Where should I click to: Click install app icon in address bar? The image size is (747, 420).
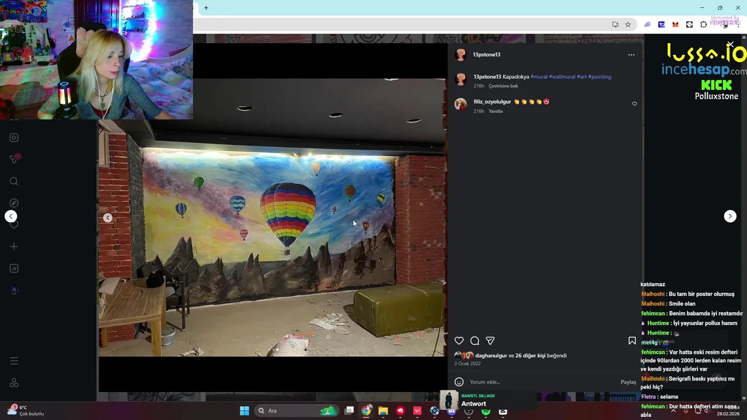pyautogui.click(x=615, y=24)
